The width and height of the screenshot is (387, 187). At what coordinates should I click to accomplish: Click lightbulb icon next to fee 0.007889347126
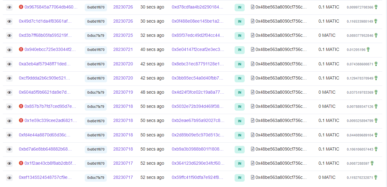(x=376, y=106)
